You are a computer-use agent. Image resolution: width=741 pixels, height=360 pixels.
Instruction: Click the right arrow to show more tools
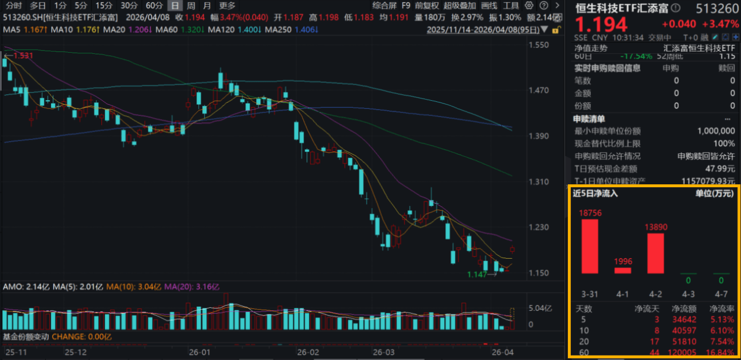[557, 5]
